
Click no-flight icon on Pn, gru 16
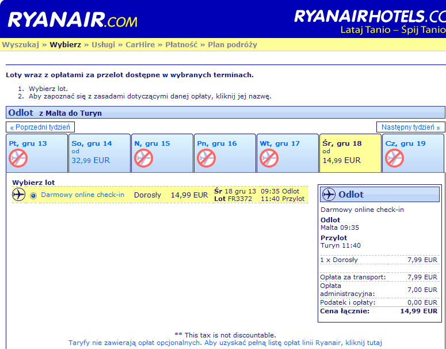click(x=206, y=158)
